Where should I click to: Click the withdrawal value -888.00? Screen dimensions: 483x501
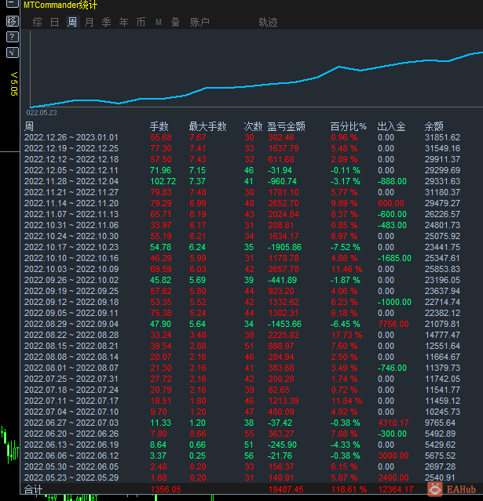click(x=392, y=181)
